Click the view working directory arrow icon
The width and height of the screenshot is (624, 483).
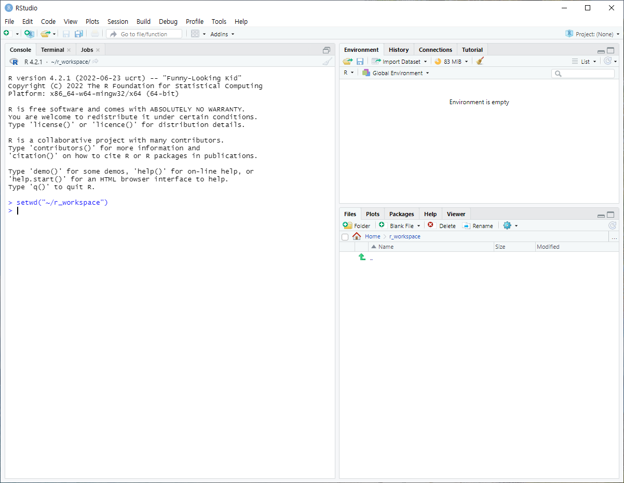(x=95, y=62)
